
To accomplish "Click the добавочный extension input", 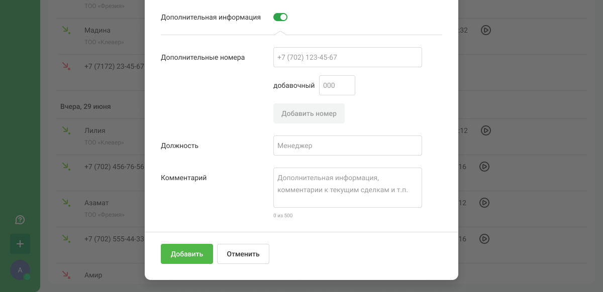I will [337, 85].
